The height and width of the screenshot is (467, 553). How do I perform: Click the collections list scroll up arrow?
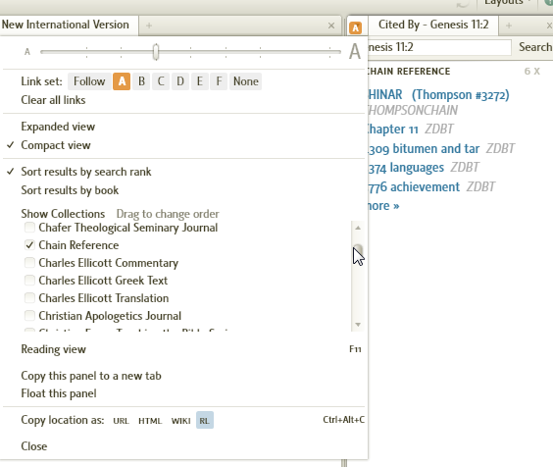pyautogui.click(x=358, y=228)
